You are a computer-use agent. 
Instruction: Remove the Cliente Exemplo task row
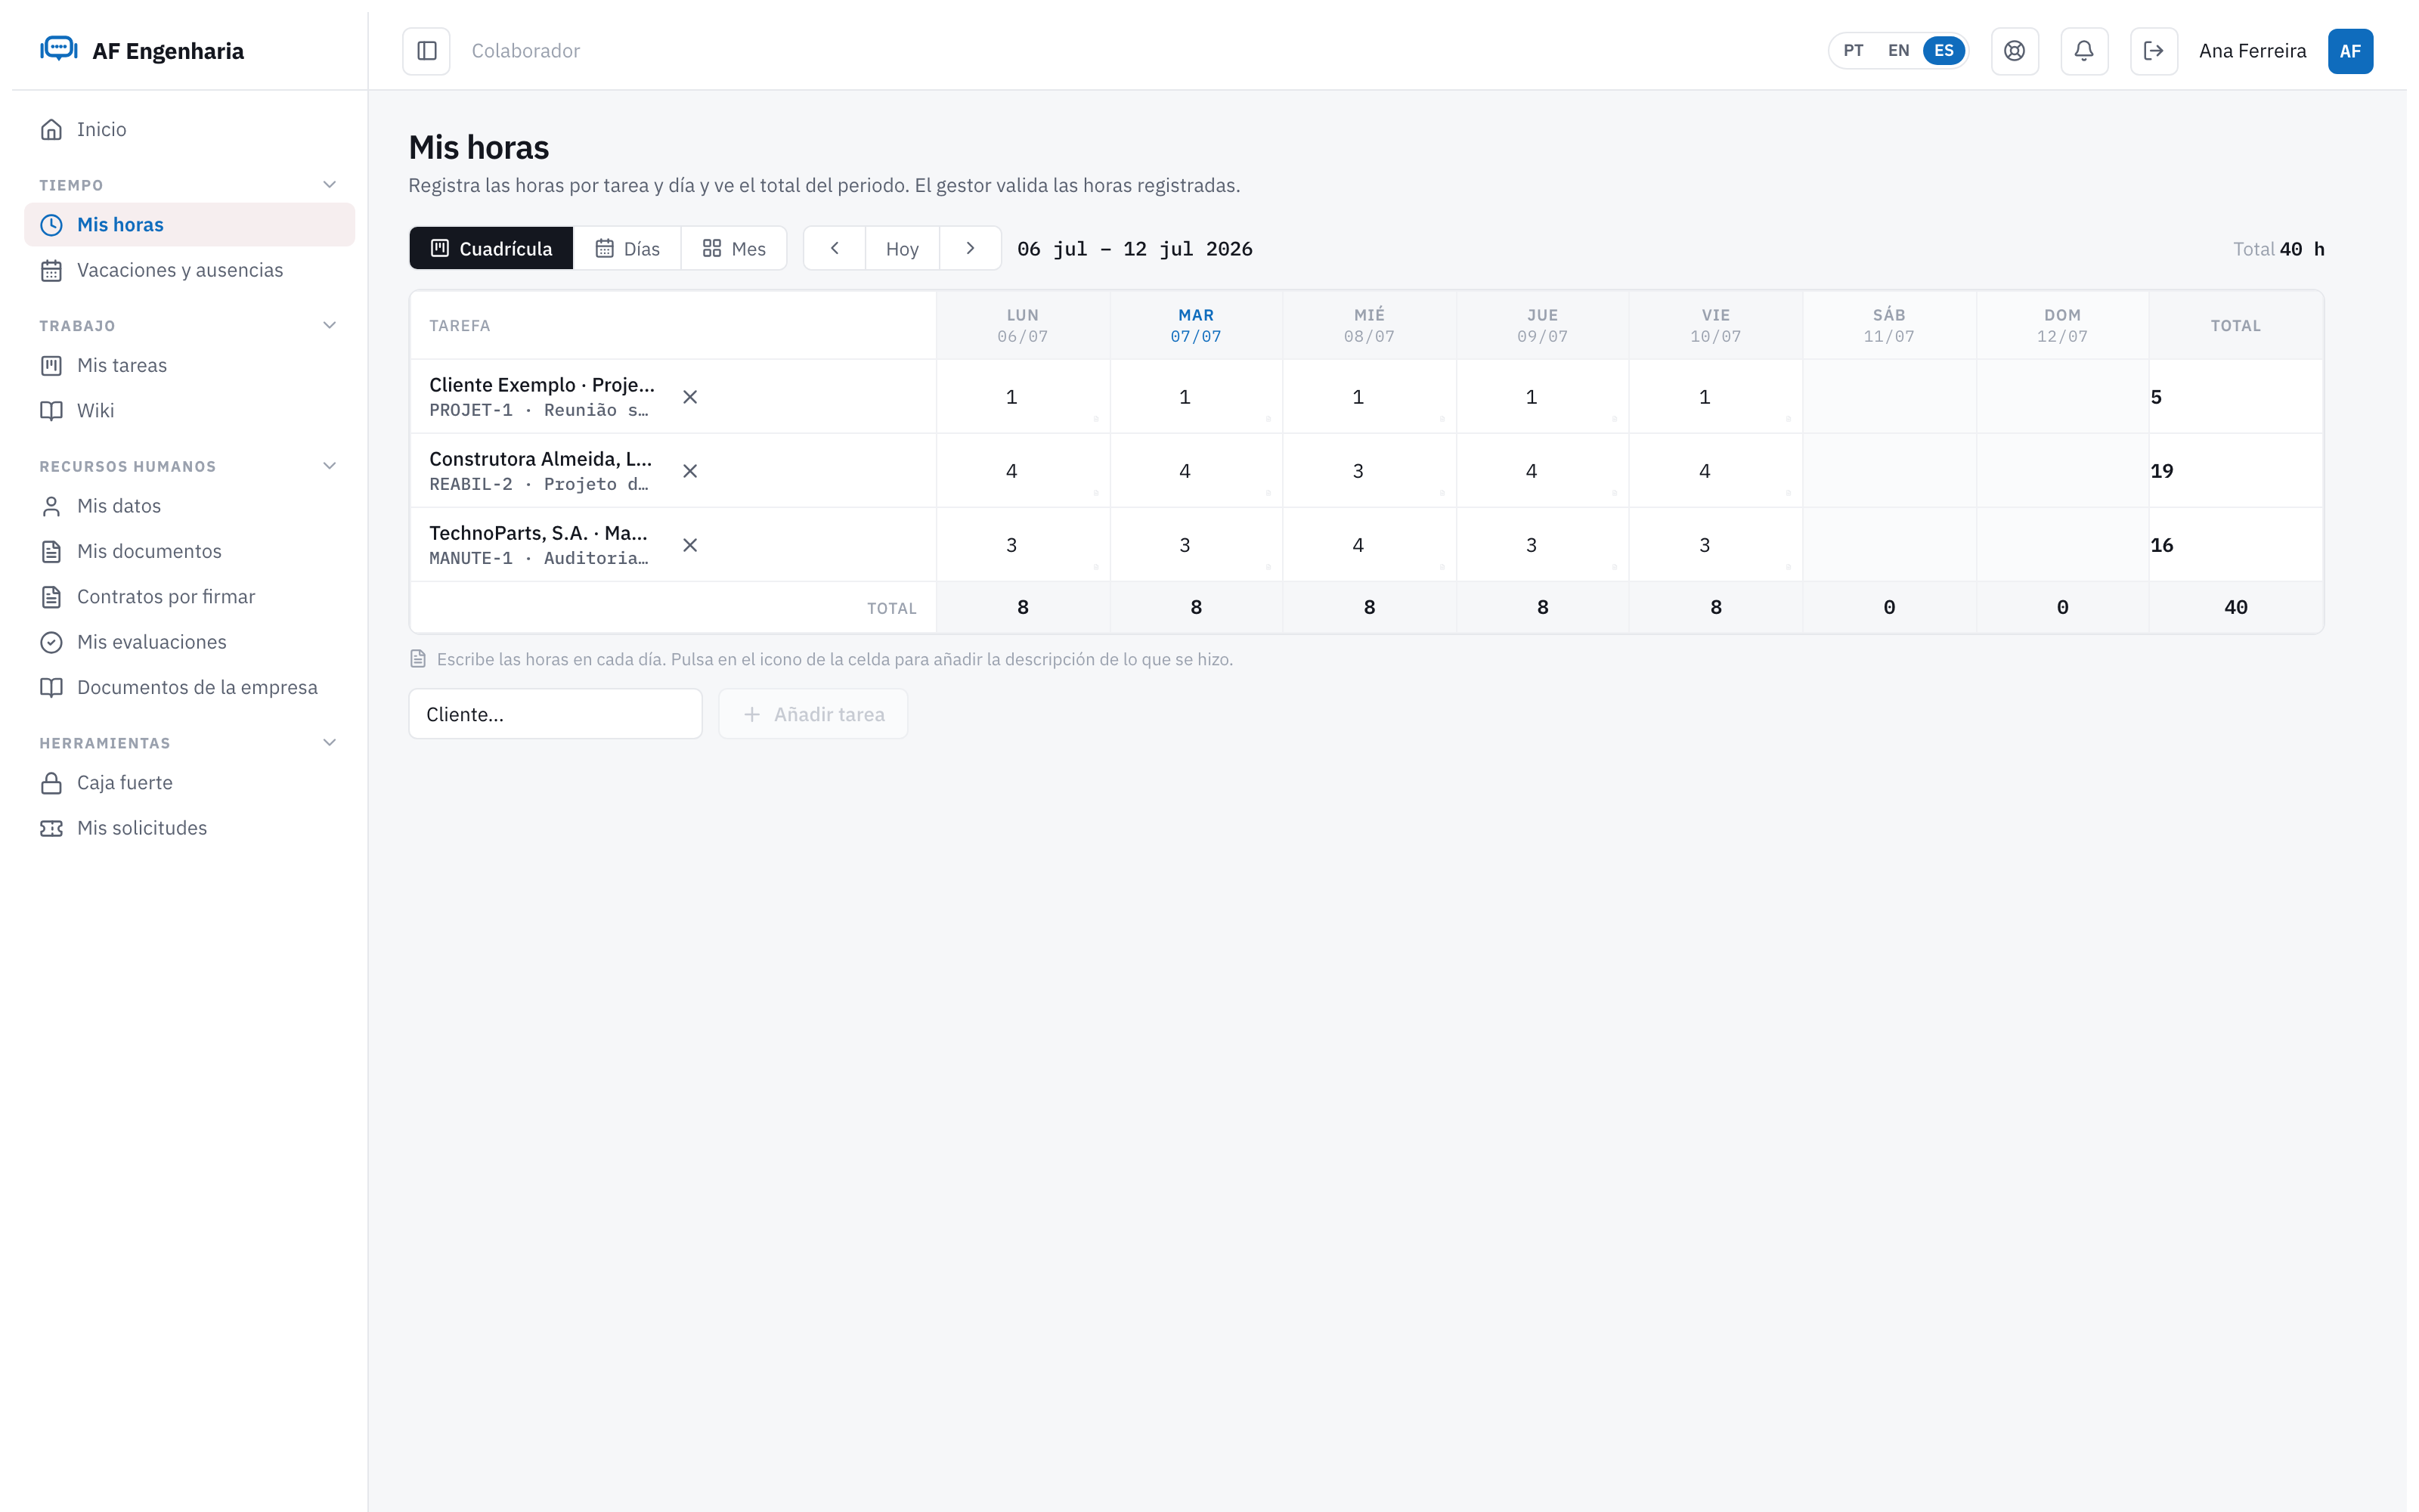tap(689, 397)
